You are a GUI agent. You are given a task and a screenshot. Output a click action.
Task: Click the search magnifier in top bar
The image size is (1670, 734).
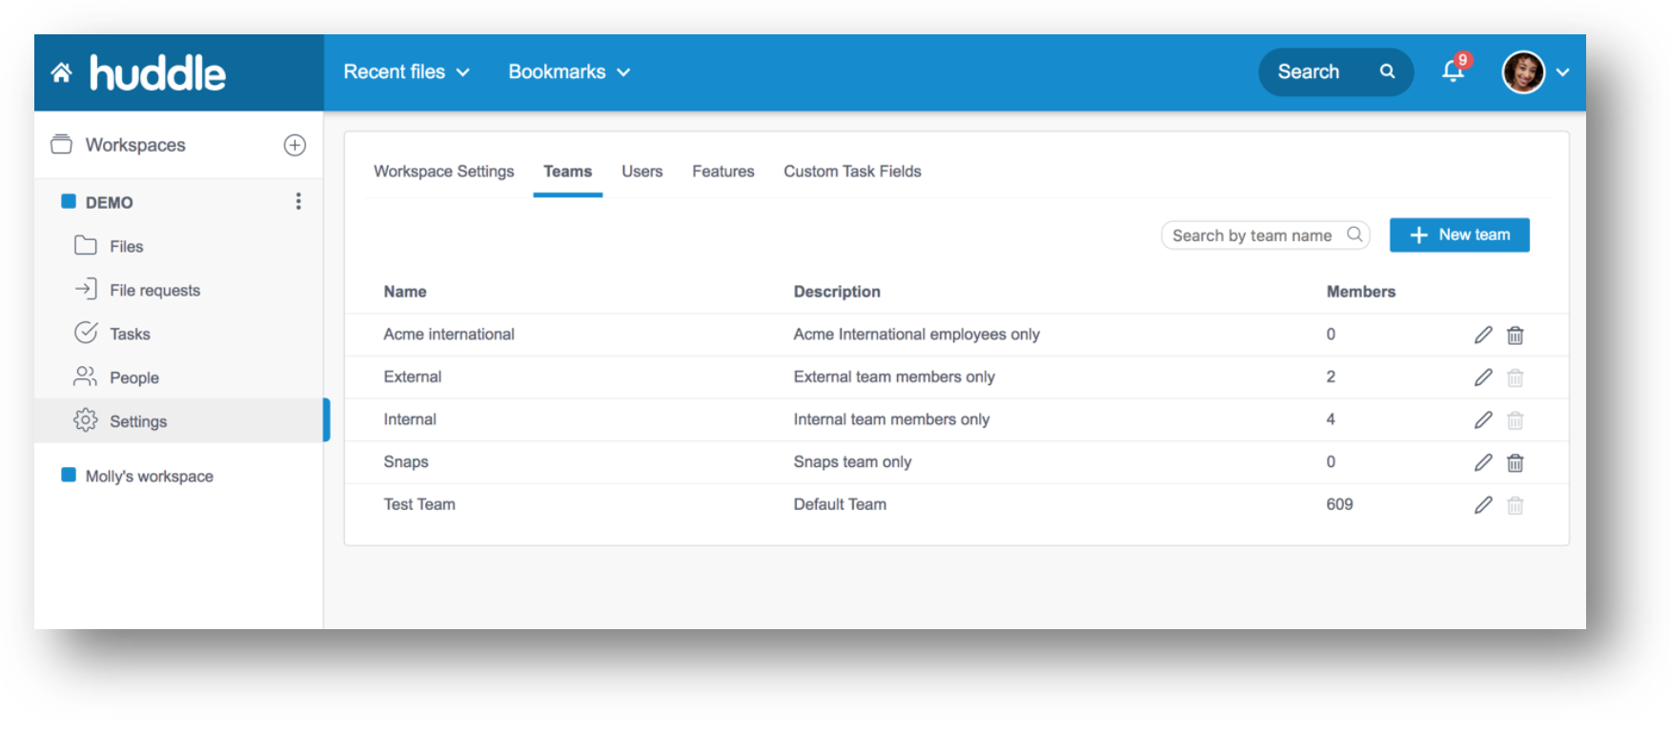[x=1387, y=71]
